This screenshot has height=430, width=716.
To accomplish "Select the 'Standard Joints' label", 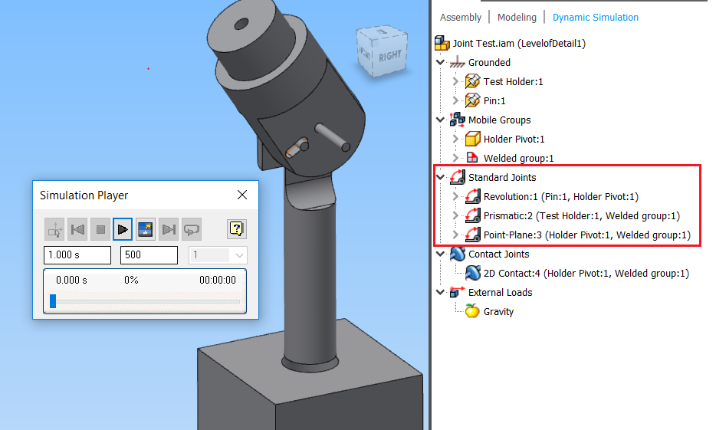I will pyautogui.click(x=502, y=178).
